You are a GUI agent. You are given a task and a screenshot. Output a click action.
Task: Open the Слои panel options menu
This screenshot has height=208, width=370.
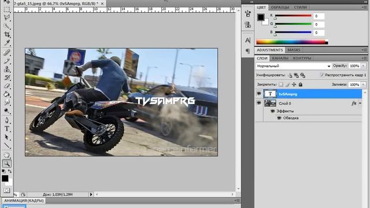coord(364,58)
